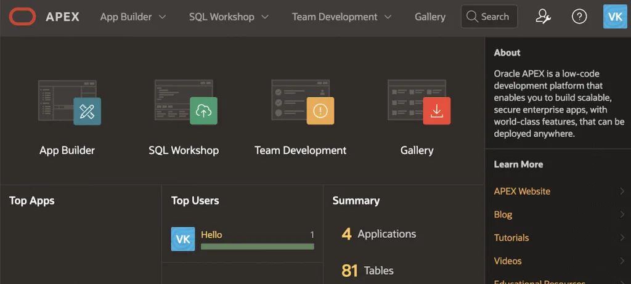Viewport: 631px width, 284px height.
Task: Click the App Builder pencil-ruler icon
Action: click(87, 111)
